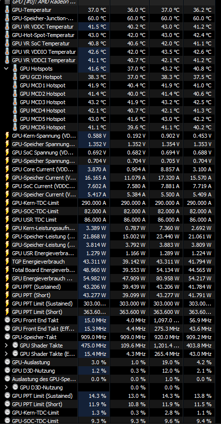Select the GPU USR Energieverbra... row label
This screenshot has width=221, height=424.
pyautogui.click(x=43, y=253)
